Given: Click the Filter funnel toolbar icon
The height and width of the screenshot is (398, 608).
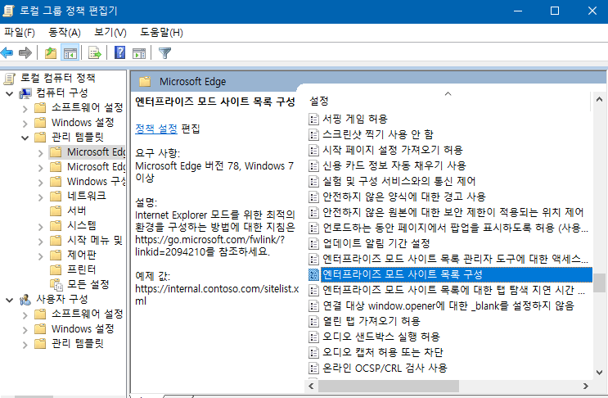Looking at the screenshot, I should point(164,52).
